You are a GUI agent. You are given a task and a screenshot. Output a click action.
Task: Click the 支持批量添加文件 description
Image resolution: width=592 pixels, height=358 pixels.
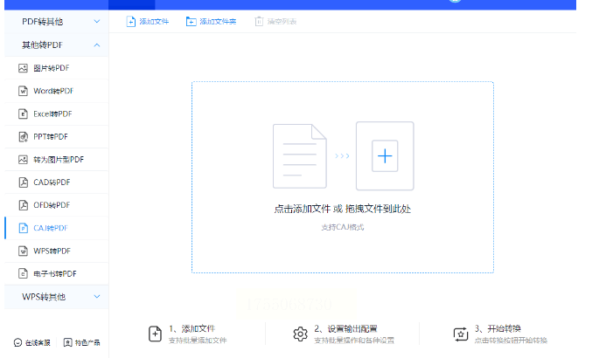[198, 341]
